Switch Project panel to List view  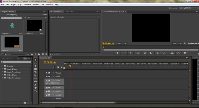pyautogui.click(x=2, y=54)
